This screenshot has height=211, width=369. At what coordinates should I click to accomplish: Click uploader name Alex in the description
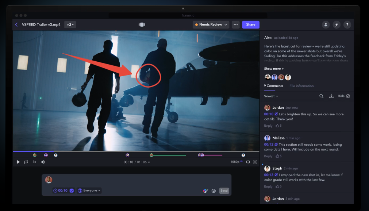[x=268, y=38]
